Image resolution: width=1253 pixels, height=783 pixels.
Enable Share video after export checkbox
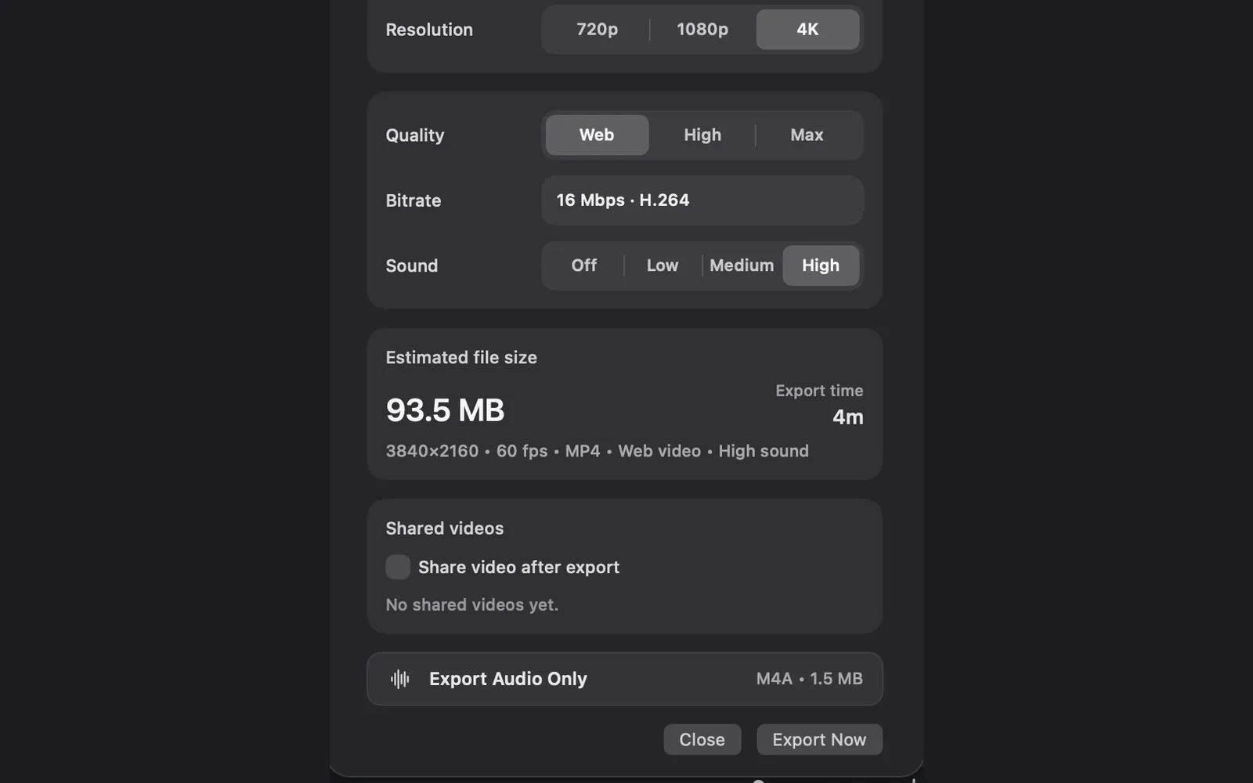(398, 567)
